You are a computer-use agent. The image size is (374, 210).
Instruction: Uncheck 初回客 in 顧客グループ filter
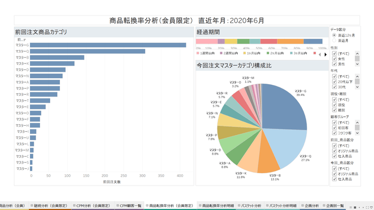(334, 128)
